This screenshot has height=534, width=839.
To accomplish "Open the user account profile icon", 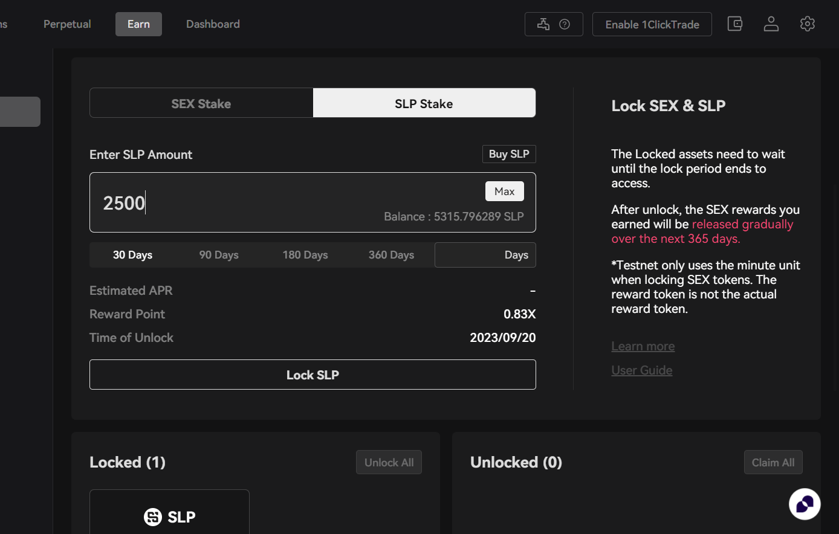I will (771, 24).
